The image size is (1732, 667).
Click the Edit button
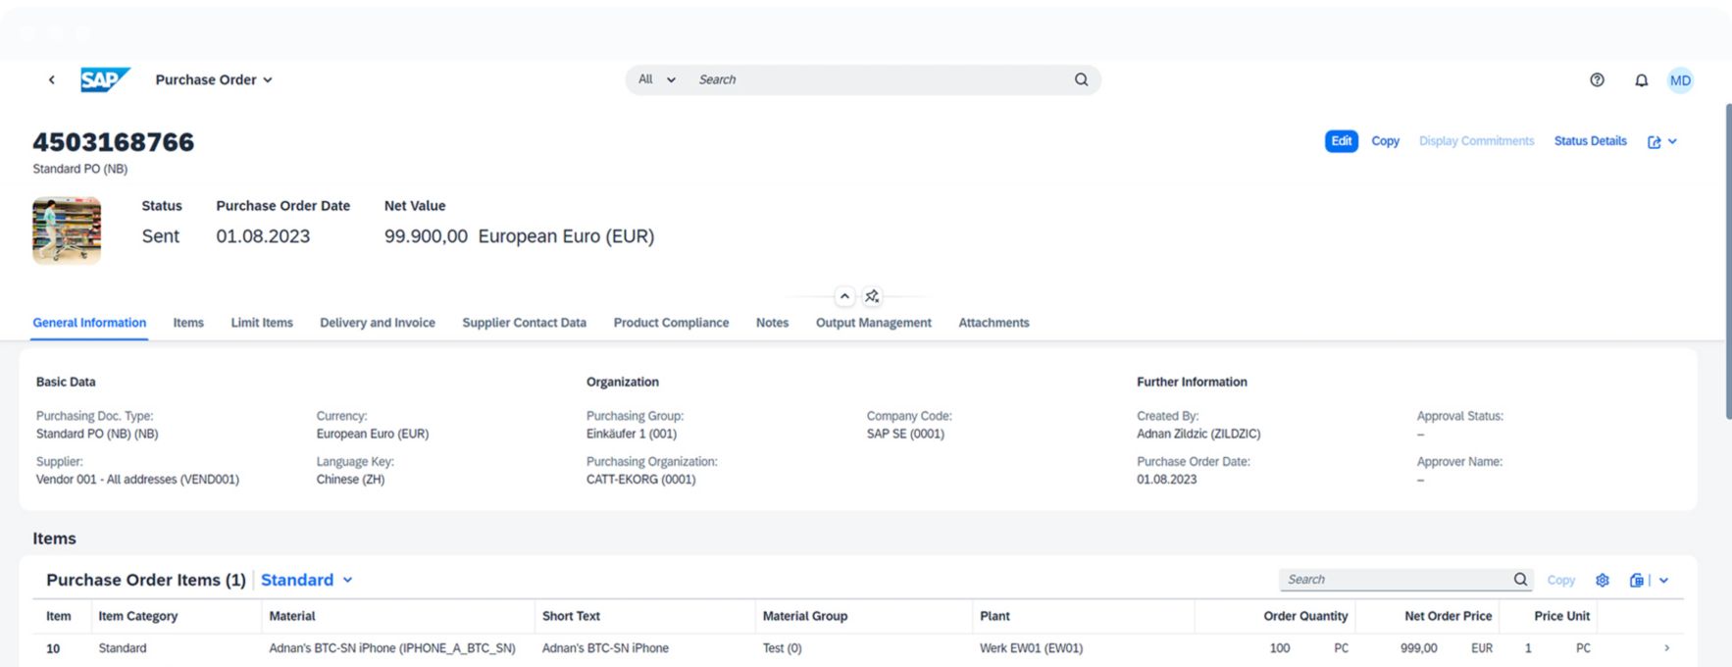pyautogui.click(x=1341, y=141)
